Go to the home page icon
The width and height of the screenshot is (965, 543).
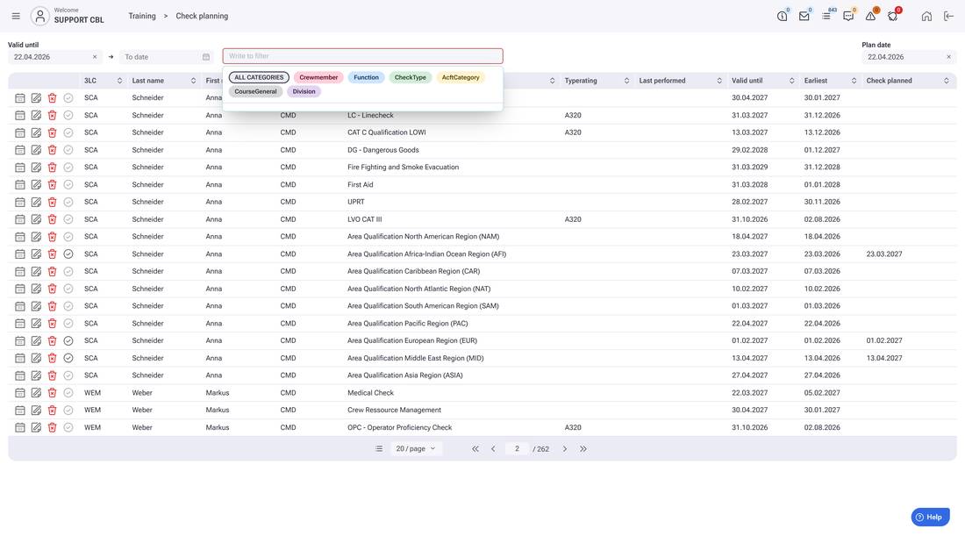(926, 16)
